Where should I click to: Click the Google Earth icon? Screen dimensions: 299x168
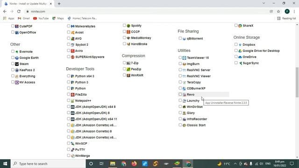tap(17, 58)
